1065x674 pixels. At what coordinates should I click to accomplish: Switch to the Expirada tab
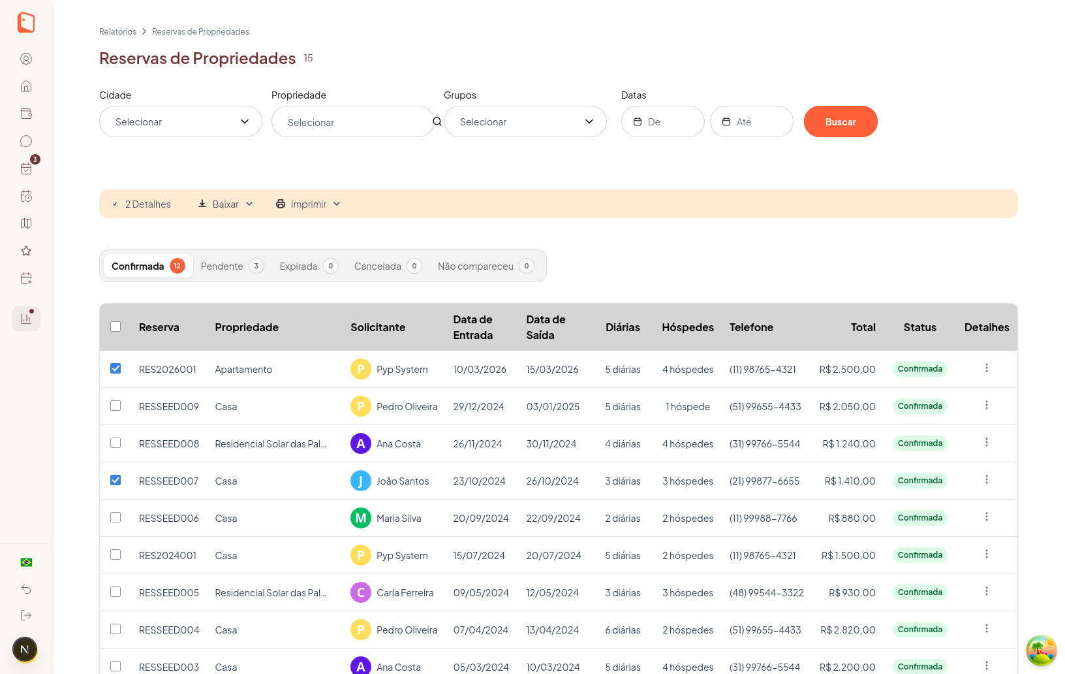309,266
